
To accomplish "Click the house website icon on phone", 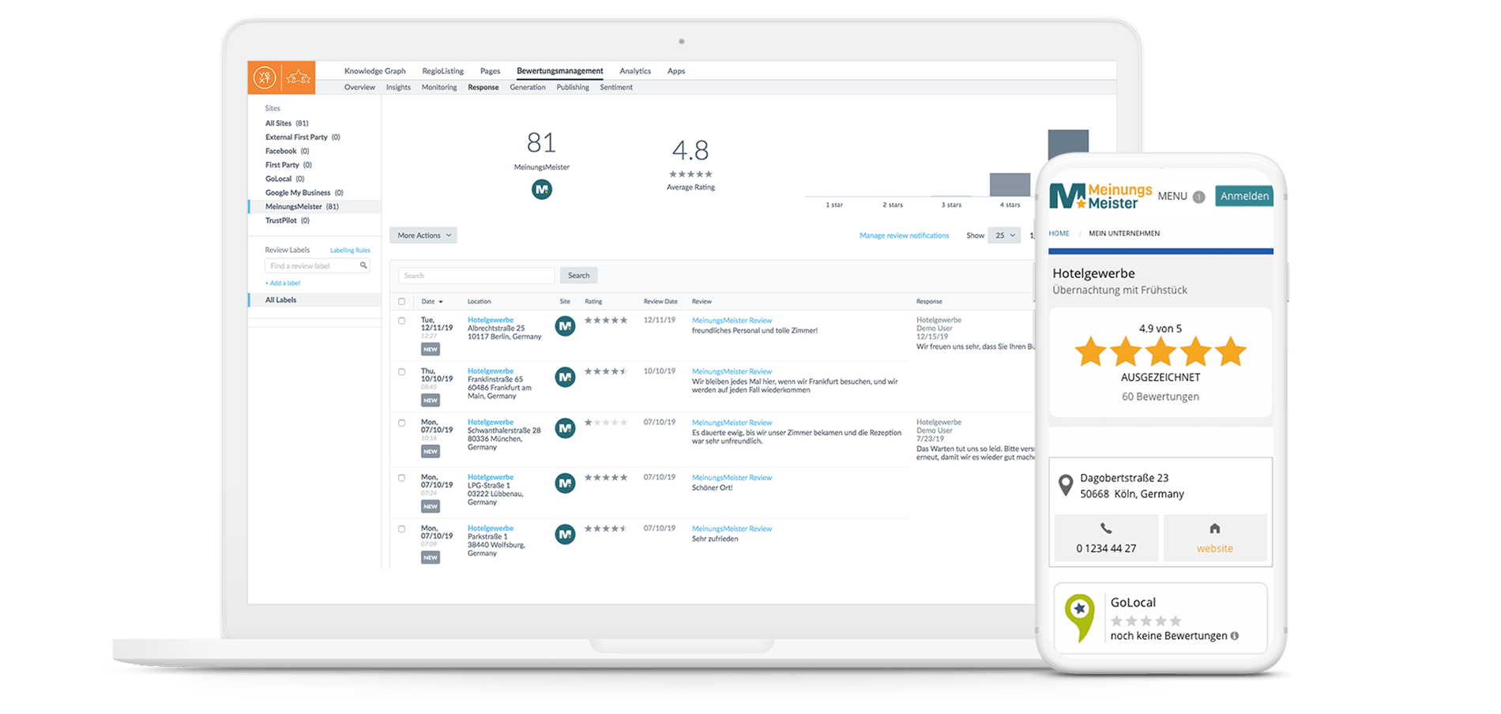I will pyautogui.click(x=1215, y=528).
